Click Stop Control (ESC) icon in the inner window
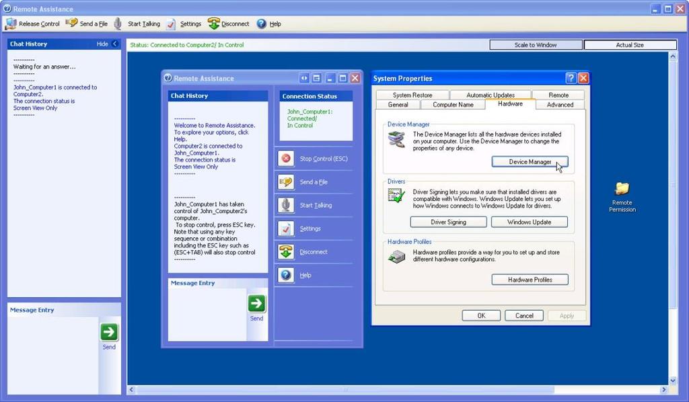The height and width of the screenshot is (402, 689). coord(286,159)
